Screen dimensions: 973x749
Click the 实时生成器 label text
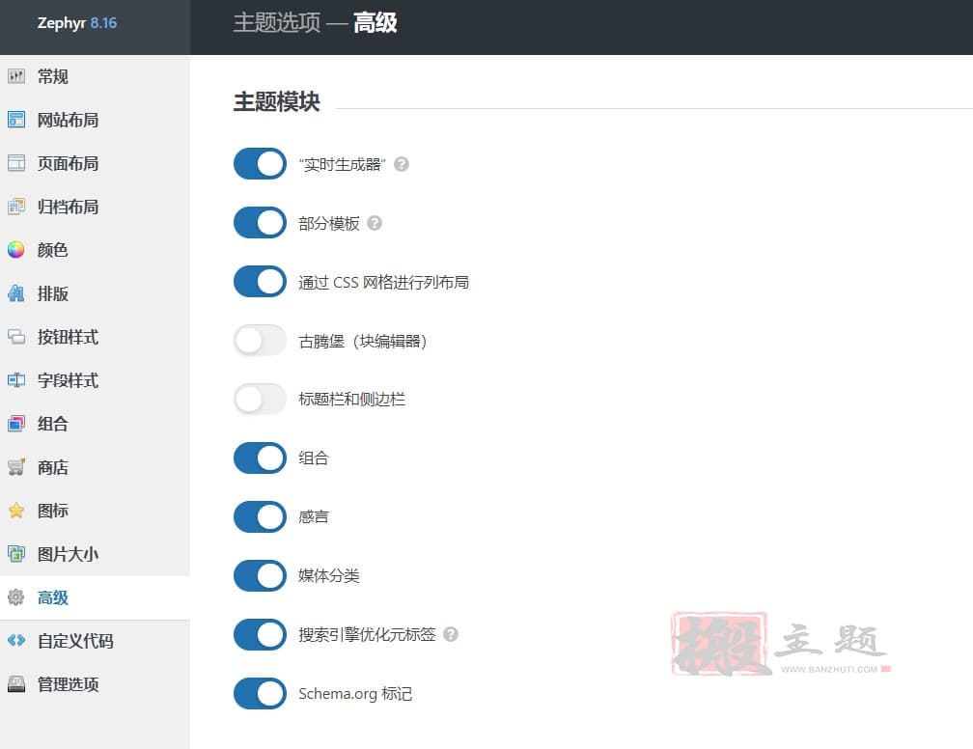point(342,164)
